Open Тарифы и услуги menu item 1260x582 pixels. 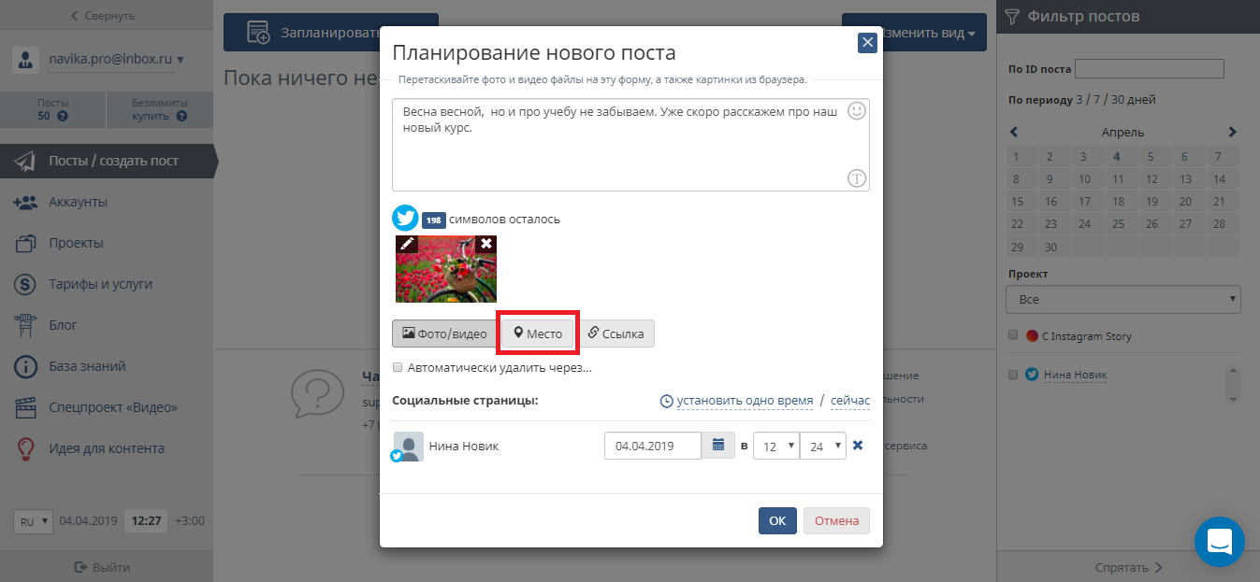pos(100,284)
